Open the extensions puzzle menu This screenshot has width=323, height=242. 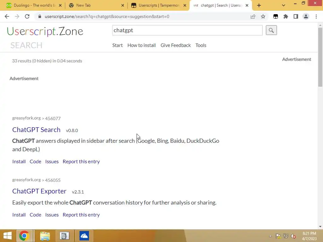[285, 16]
